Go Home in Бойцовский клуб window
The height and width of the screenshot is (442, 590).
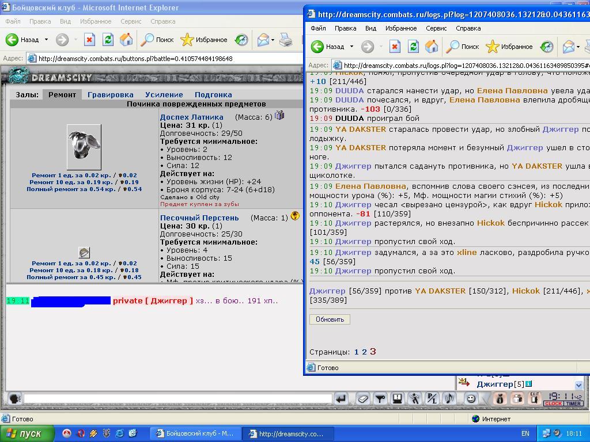point(126,40)
